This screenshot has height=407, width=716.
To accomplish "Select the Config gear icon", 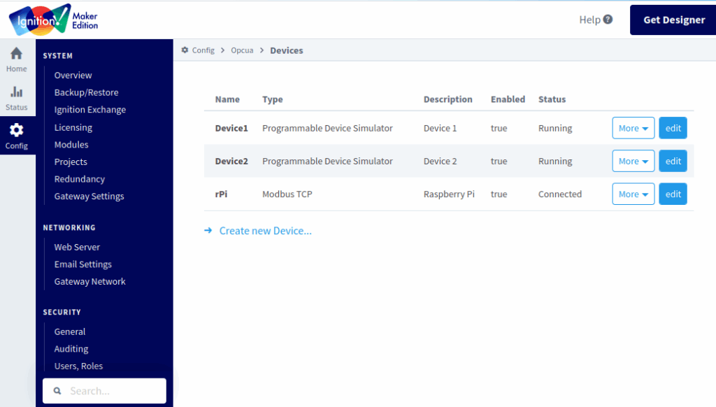I will pyautogui.click(x=17, y=130).
